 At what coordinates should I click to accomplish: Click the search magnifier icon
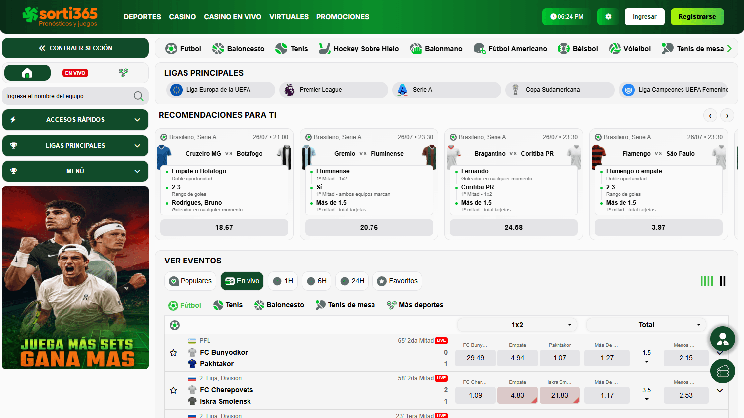[x=139, y=96]
